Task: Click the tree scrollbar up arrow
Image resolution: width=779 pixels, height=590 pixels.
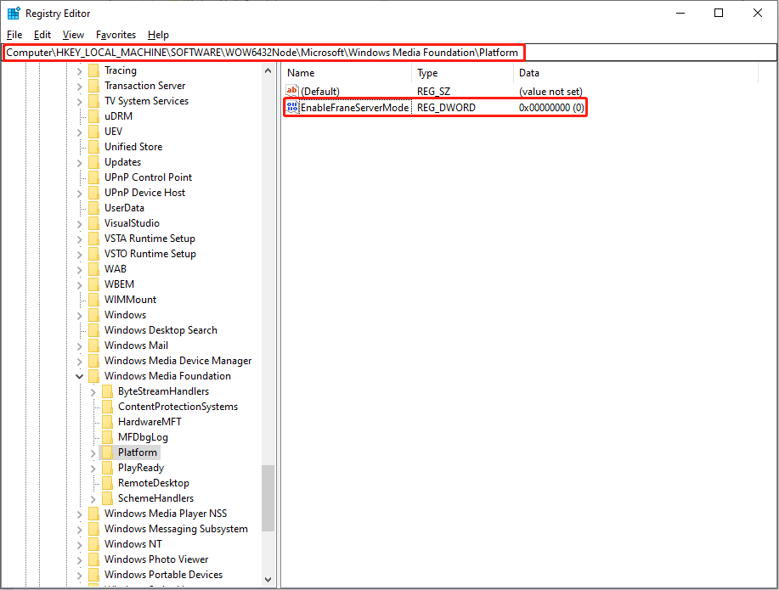Action: [x=268, y=70]
